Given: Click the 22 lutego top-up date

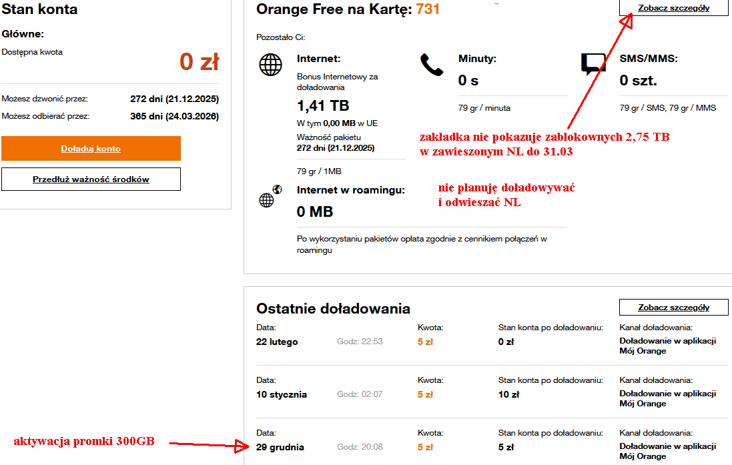Looking at the screenshot, I should point(277,342).
